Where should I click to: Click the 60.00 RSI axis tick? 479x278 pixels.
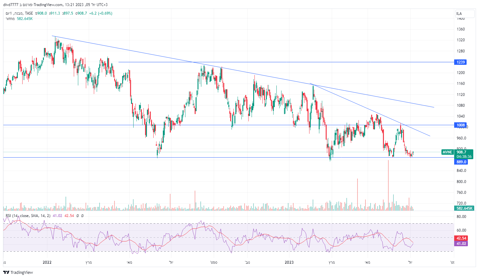462,230
